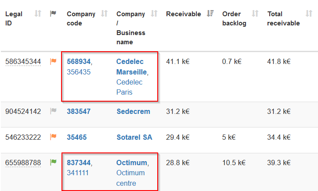Toggle descending sort on Receivable column
Screen dimensions: 318x191
point(210,14)
